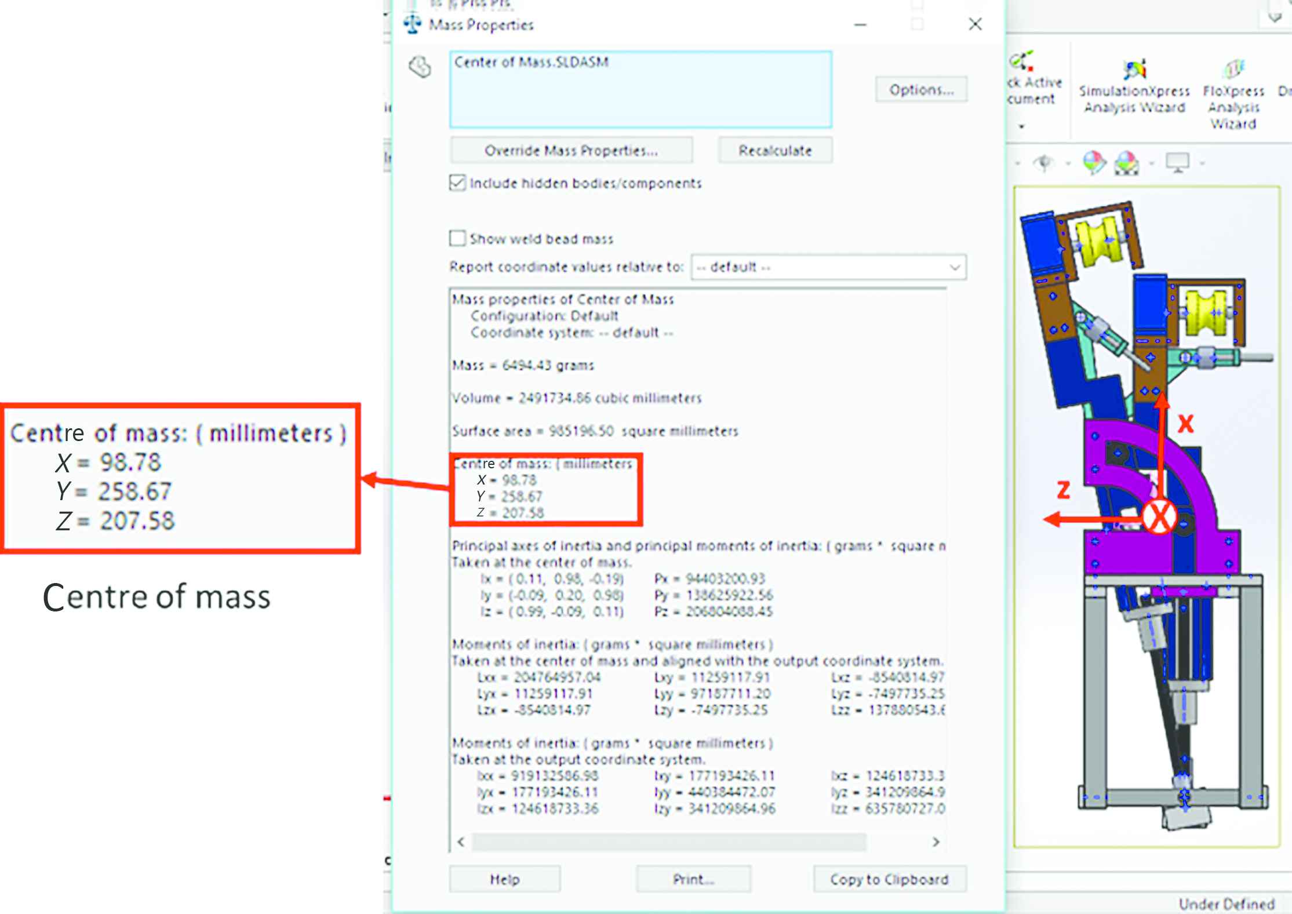Open the coordinate system default dropdown

[828, 267]
